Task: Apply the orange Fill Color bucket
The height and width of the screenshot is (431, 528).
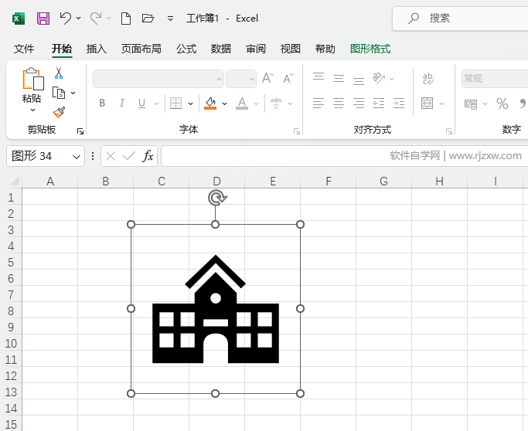Action: [210, 104]
